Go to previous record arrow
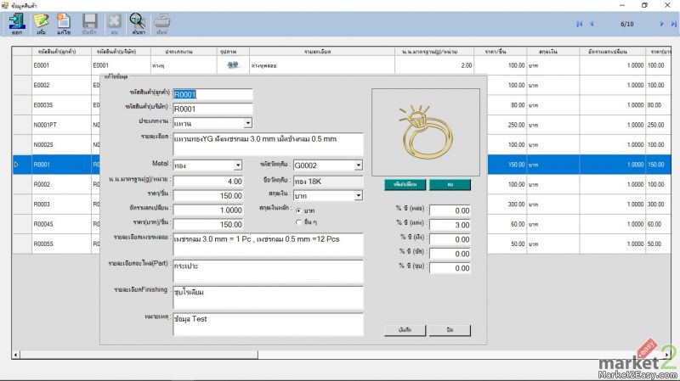680x381 pixels. point(592,24)
